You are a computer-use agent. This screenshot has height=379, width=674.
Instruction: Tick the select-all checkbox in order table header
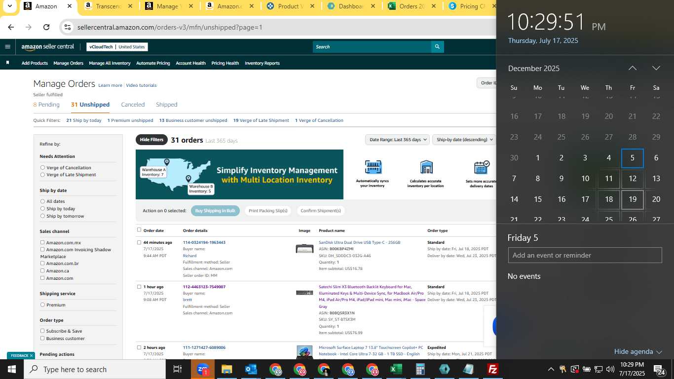click(139, 230)
